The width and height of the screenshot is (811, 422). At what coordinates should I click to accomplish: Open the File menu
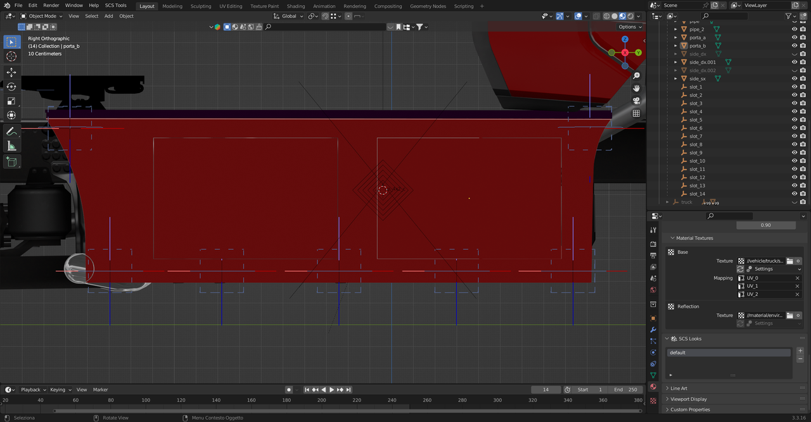click(18, 5)
